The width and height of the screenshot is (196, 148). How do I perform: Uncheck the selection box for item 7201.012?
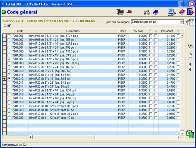9,79
